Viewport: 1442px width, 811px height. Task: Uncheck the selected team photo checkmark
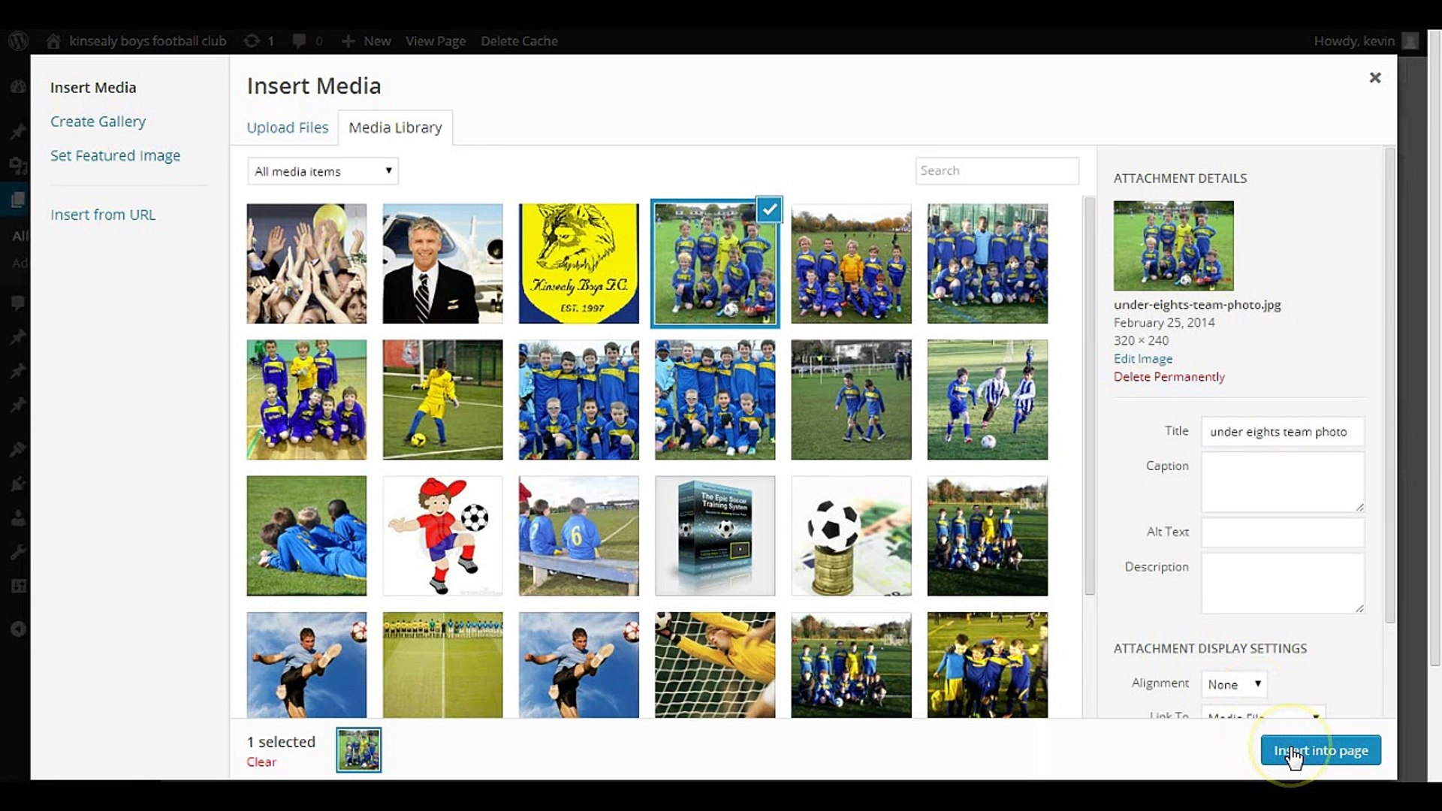coord(769,210)
